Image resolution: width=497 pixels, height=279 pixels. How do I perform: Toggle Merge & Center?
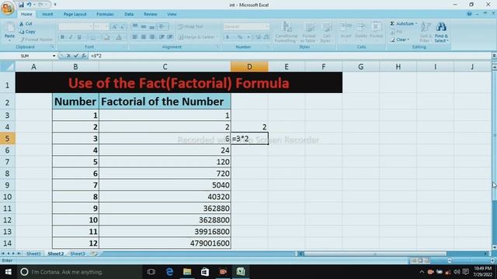point(197,37)
